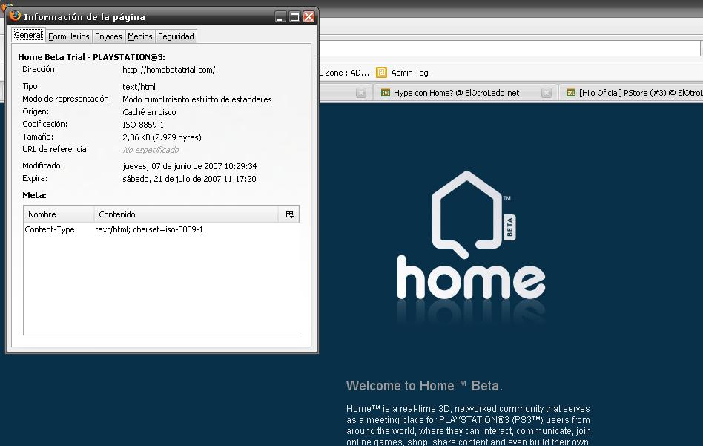Close the Hype con Home? browser tab
Viewport: 703px width, 446px height.
(x=546, y=93)
